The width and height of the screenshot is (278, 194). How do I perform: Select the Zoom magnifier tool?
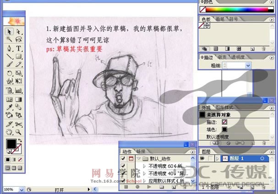[18, 132]
